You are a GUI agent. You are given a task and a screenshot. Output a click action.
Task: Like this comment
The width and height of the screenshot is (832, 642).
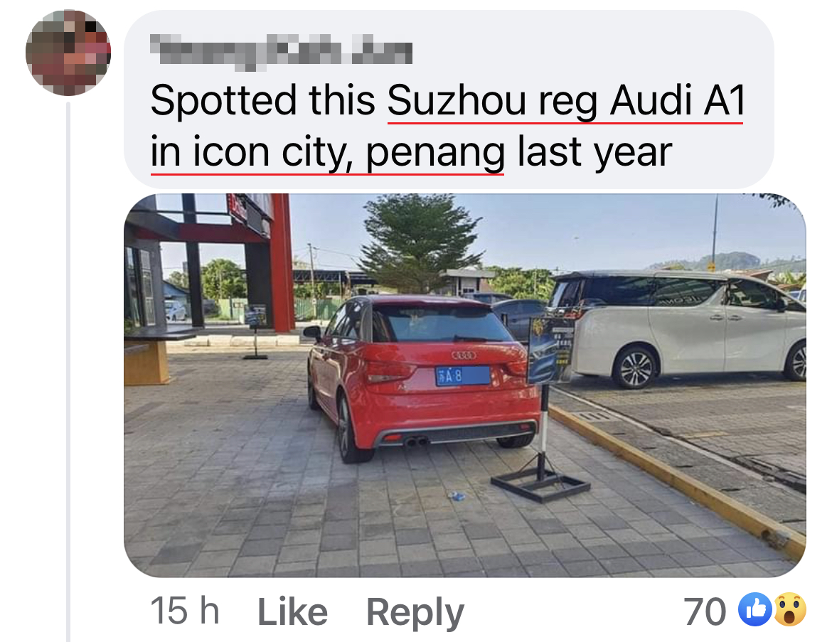point(292,611)
